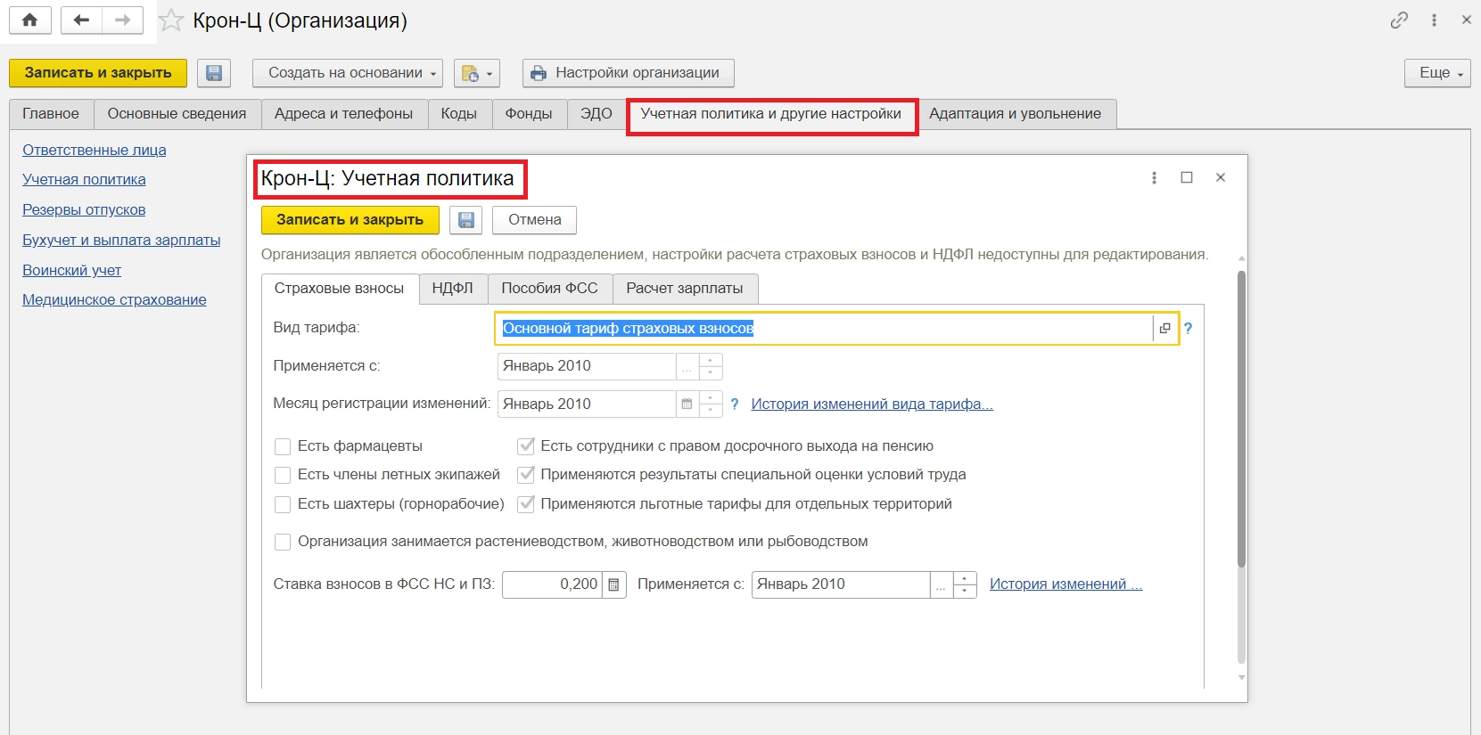This screenshot has height=735, width=1481.
Task: Toggle льготные тарифы для территорий checkbox
Action: tap(526, 504)
